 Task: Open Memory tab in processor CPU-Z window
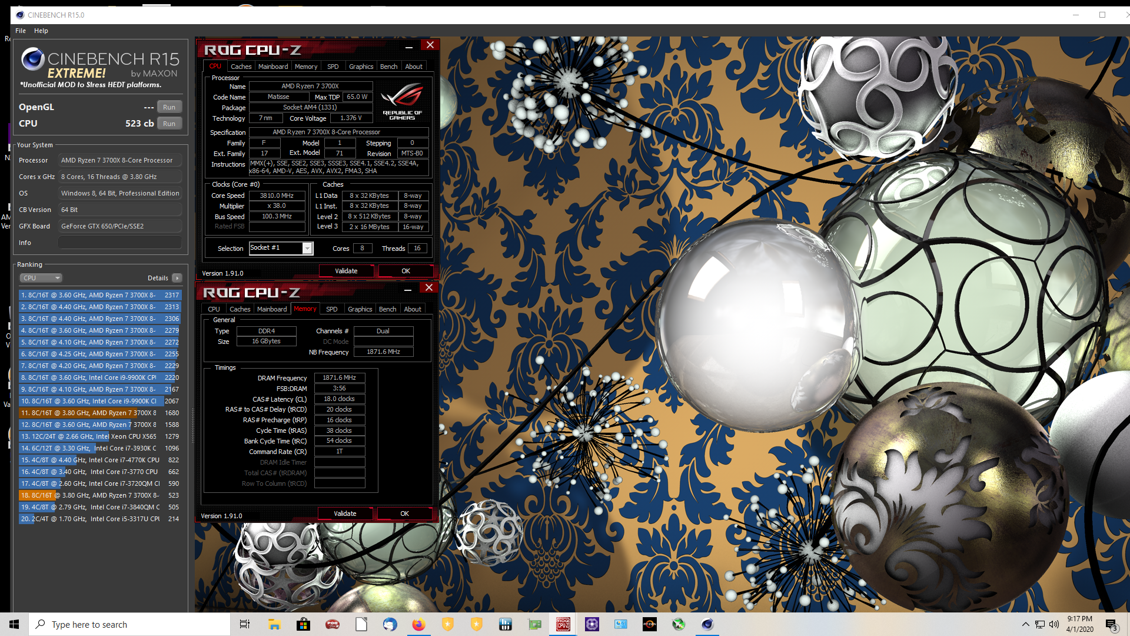(306, 67)
